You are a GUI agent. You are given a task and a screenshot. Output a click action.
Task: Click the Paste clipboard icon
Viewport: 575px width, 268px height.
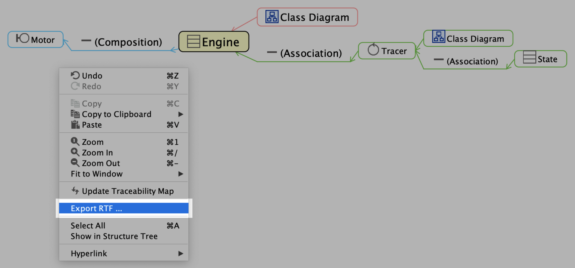click(x=75, y=125)
